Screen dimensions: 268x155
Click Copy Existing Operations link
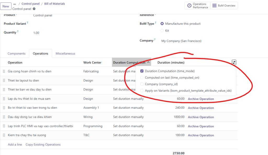pyautogui.click(x=43, y=145)
